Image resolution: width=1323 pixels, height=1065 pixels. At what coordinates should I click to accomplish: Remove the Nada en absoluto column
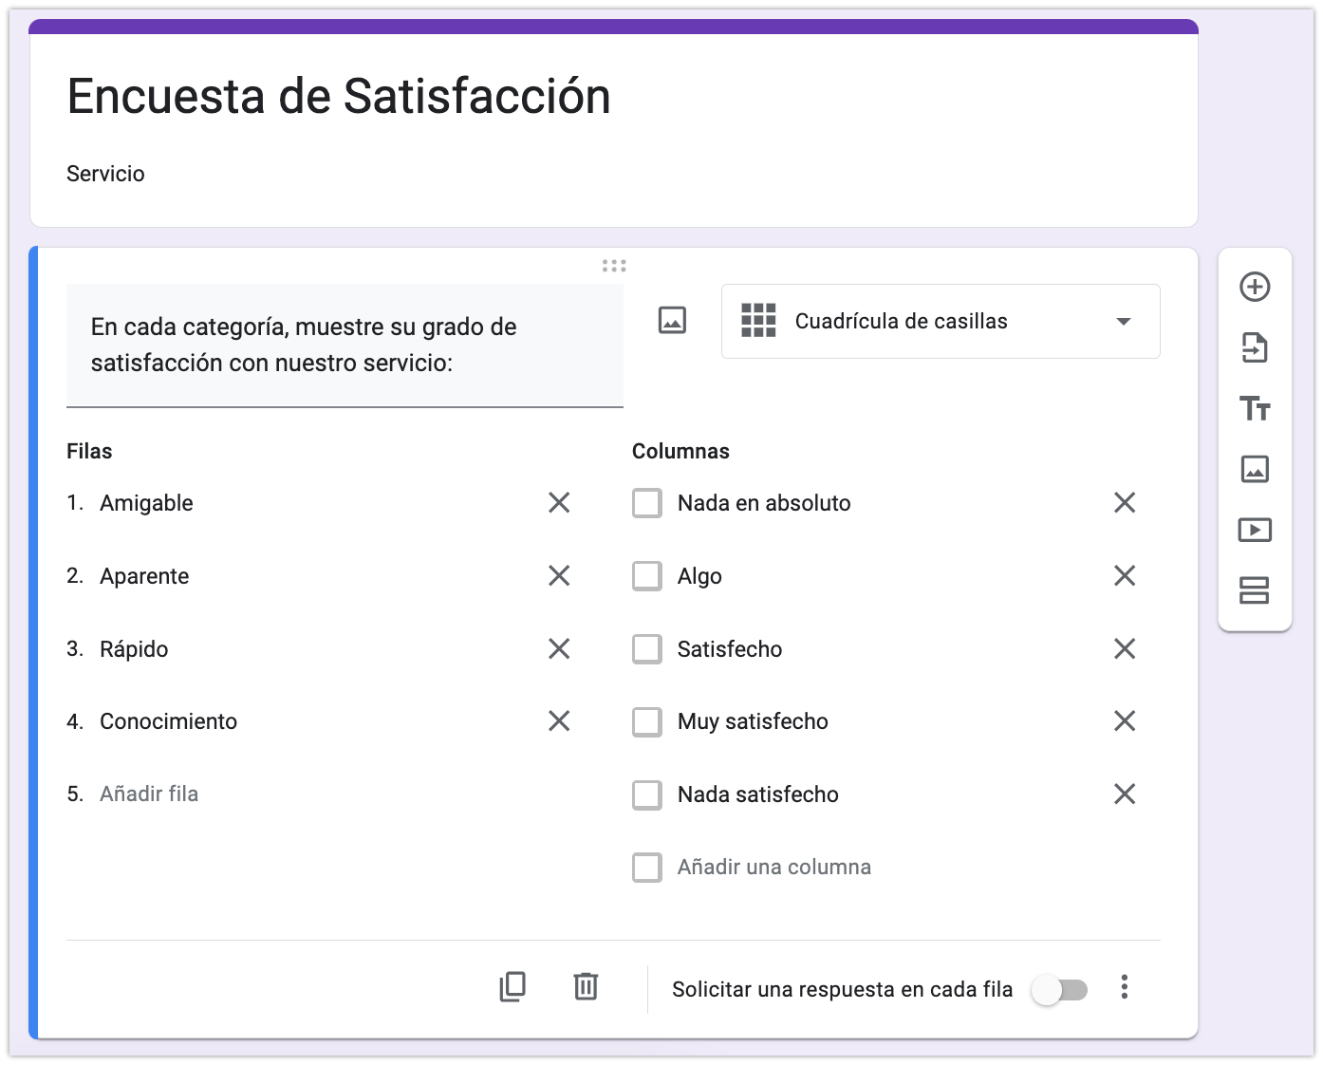[1125, 502]
